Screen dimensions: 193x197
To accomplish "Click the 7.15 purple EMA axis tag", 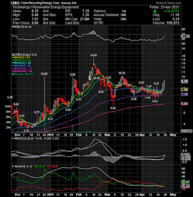I will (x=184, y=94).
